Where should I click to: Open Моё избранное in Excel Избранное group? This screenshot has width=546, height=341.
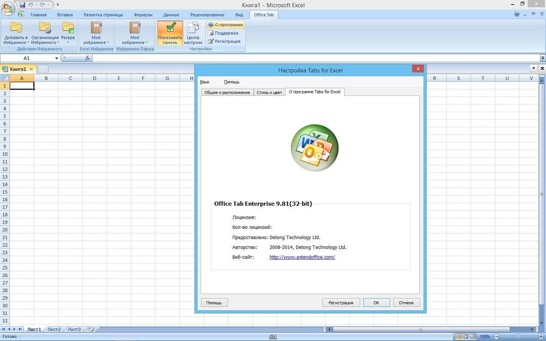96,33
